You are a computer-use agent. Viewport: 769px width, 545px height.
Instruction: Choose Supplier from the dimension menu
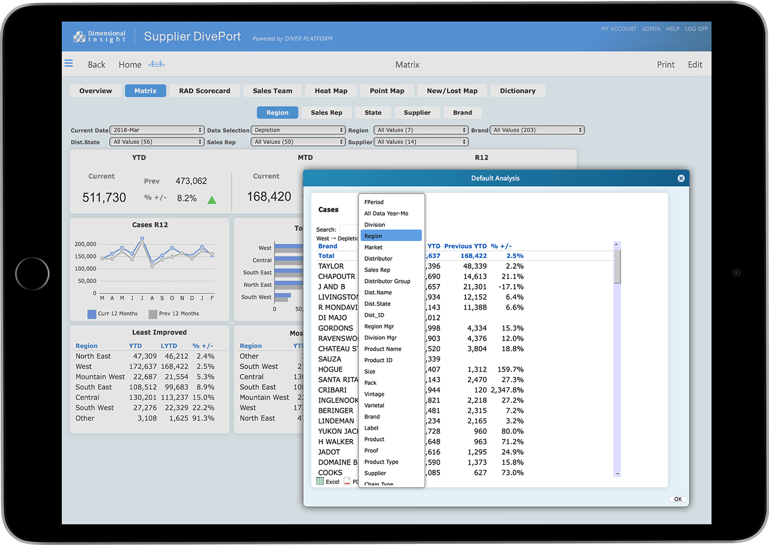[391, 473]
